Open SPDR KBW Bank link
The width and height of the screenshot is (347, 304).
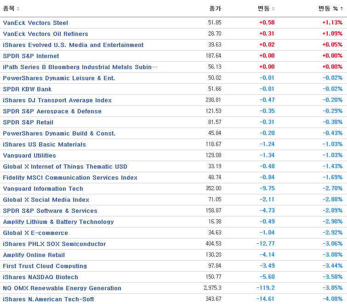pyautogui.click(x=27, y=89)
